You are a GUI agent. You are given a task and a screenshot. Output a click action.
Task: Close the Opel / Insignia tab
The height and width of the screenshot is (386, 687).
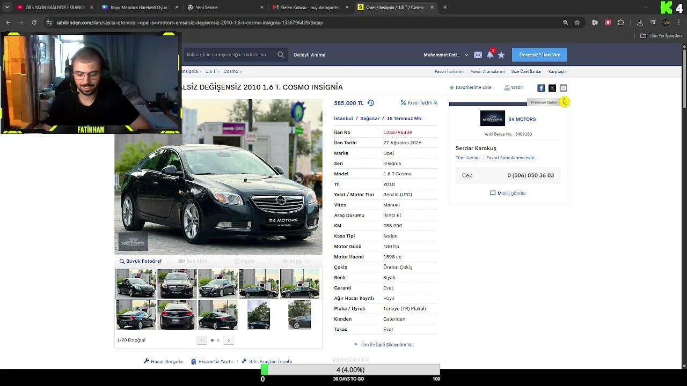[432, 8]
